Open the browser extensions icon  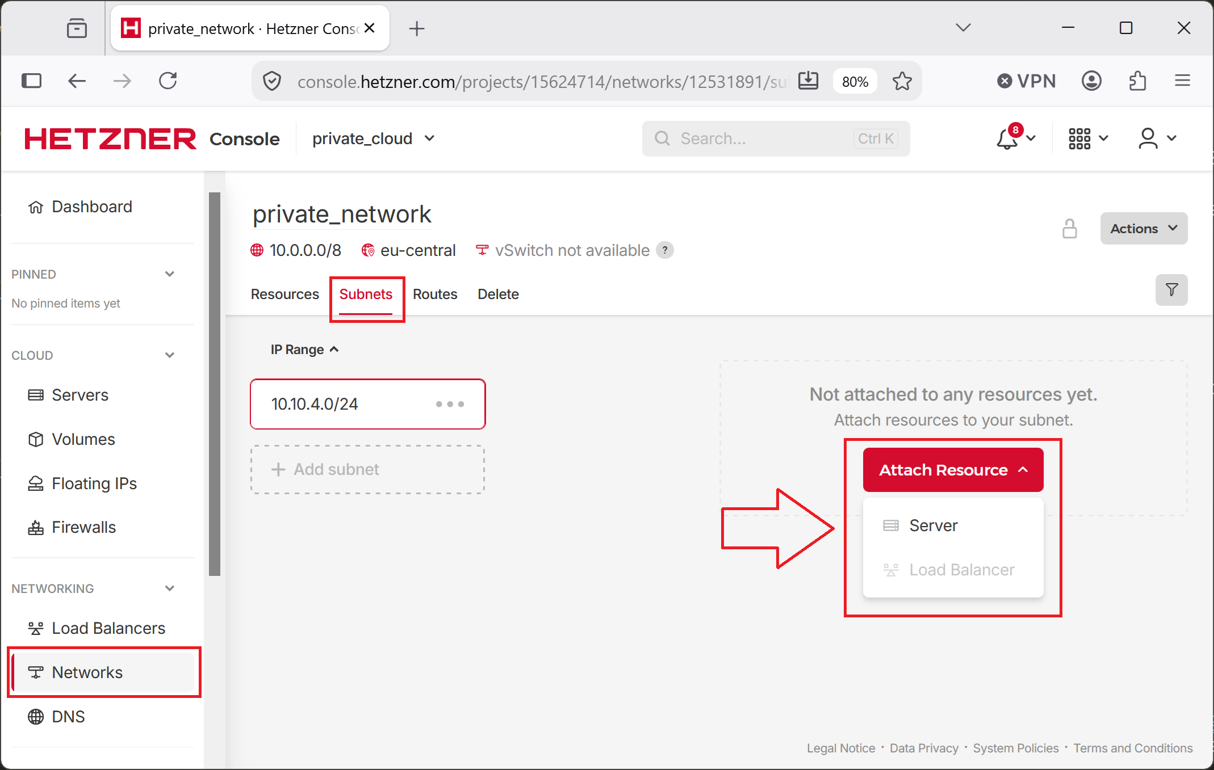tap(1137, 81)
